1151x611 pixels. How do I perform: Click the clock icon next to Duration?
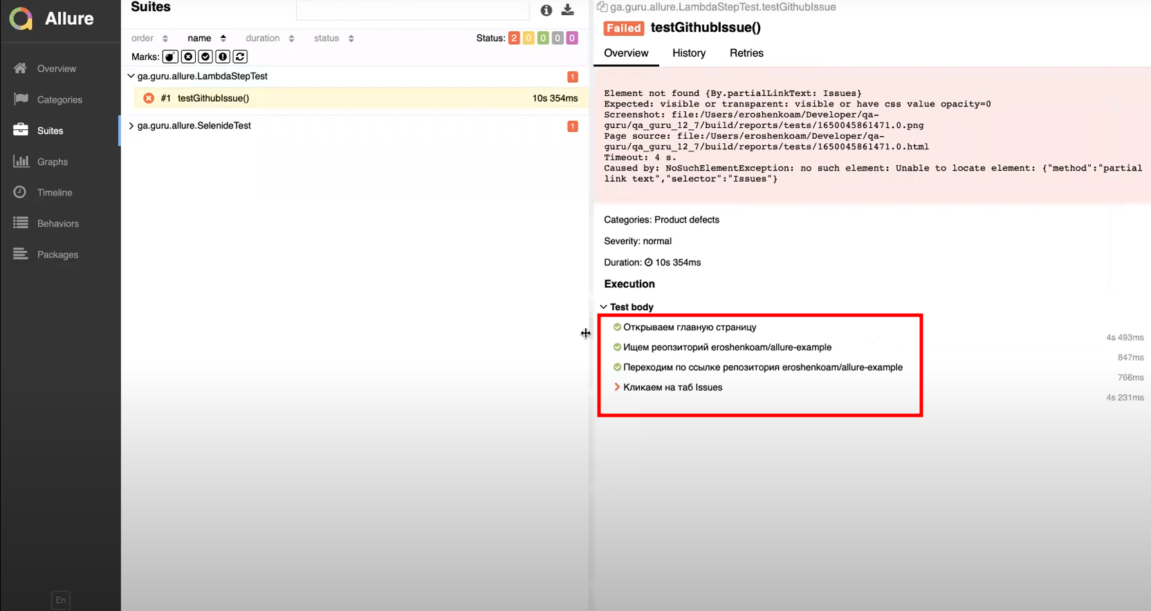pyautogui.click(x=649, y=263)
